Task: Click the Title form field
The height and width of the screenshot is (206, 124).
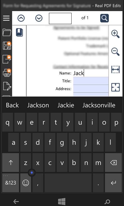Action: click(x=91, y=81)
